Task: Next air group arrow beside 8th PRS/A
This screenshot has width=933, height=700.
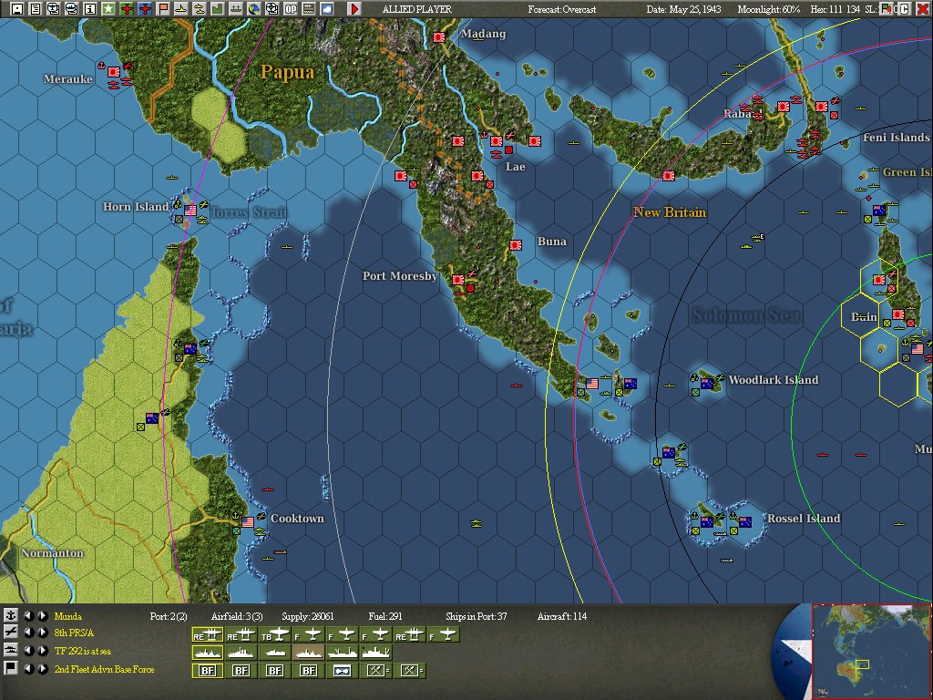Action: click(42, 633)
